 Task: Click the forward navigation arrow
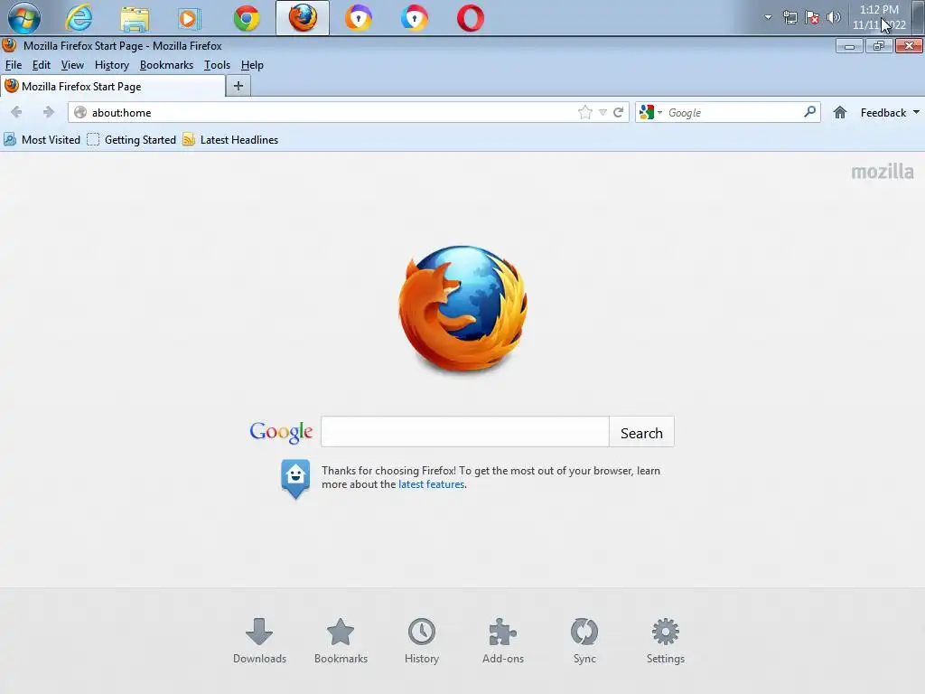point(49,112)
